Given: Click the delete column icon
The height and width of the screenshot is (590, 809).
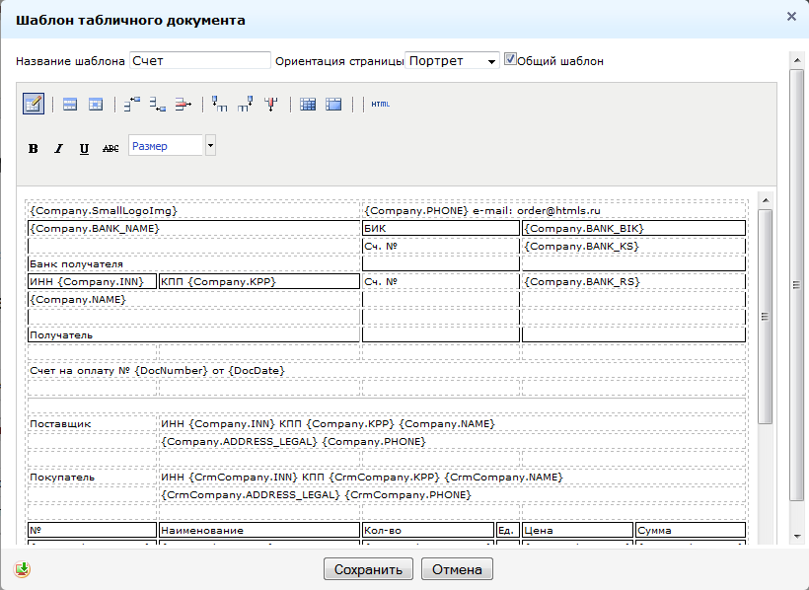Looking at the screenshot, I should 271,104.
